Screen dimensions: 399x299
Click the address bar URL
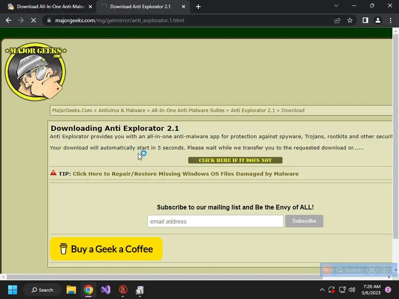tap(120, 20)
